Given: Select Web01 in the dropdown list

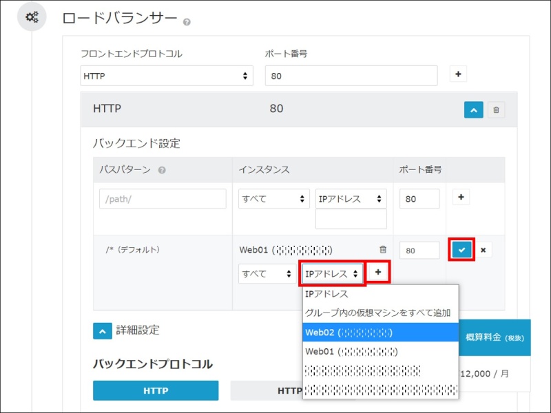Looking at the screenshot, I should click(380, 352).
